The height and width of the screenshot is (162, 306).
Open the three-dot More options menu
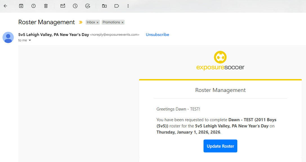click(x=128, y=6)
